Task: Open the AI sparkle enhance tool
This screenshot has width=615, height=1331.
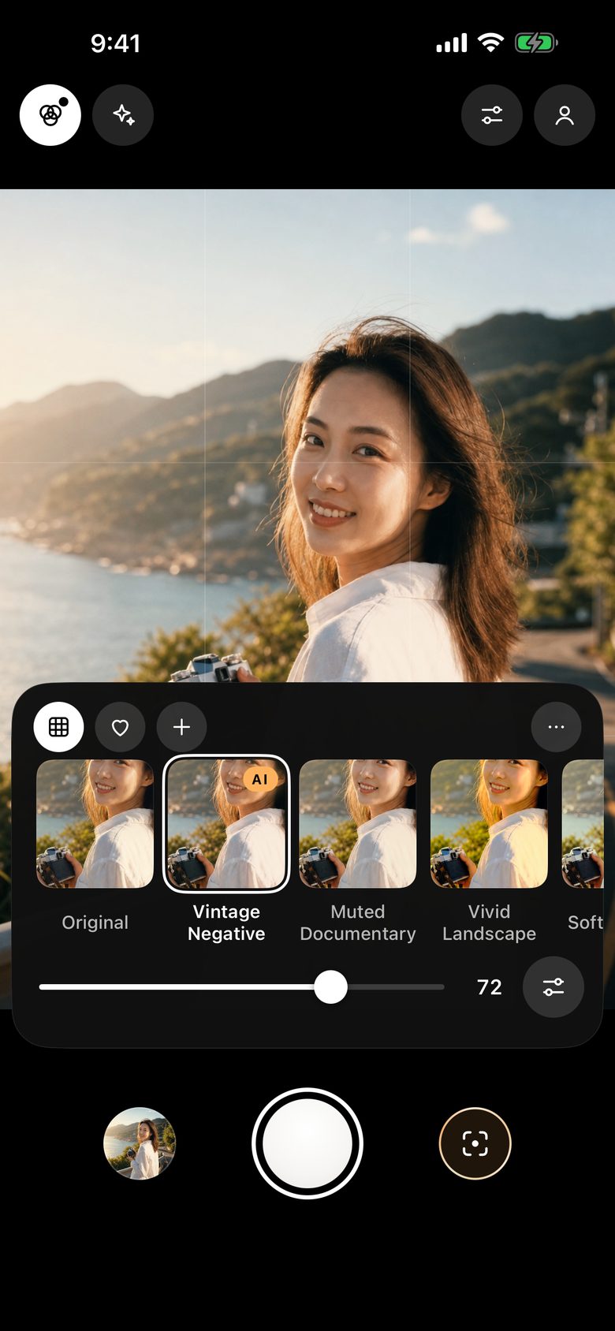Action: click(x=123, y=115)
